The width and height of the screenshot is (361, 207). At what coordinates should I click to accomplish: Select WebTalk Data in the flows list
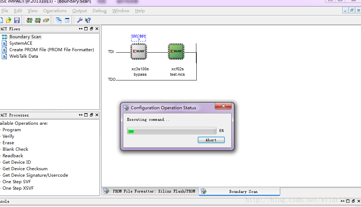(x=24, y=56)
